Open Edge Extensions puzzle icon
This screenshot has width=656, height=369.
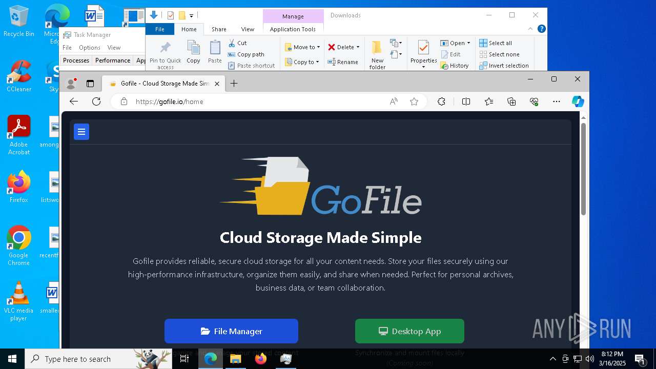pyautogui.click(x=441, y=101)
